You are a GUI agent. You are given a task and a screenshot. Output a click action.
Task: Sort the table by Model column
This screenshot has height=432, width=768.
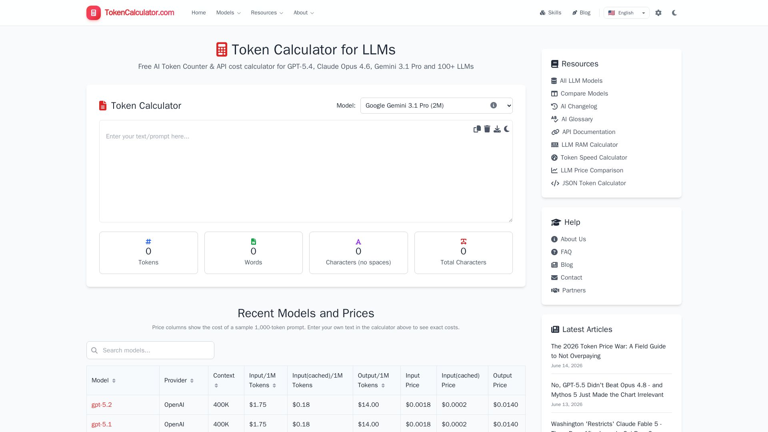click(114, 381)
